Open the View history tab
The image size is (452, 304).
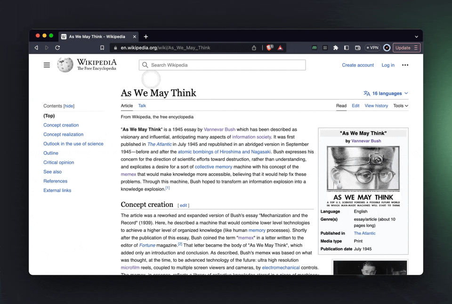(376, 106)
